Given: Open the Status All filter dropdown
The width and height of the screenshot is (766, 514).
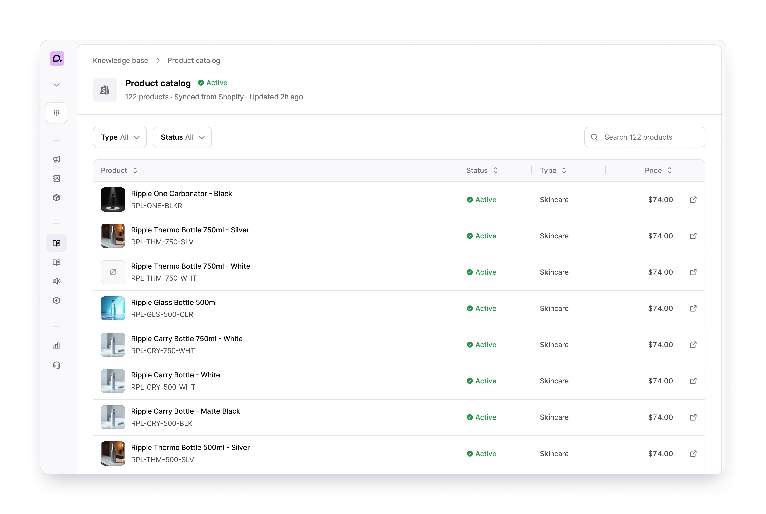Looking at the screenshot, I should [182, 137].
